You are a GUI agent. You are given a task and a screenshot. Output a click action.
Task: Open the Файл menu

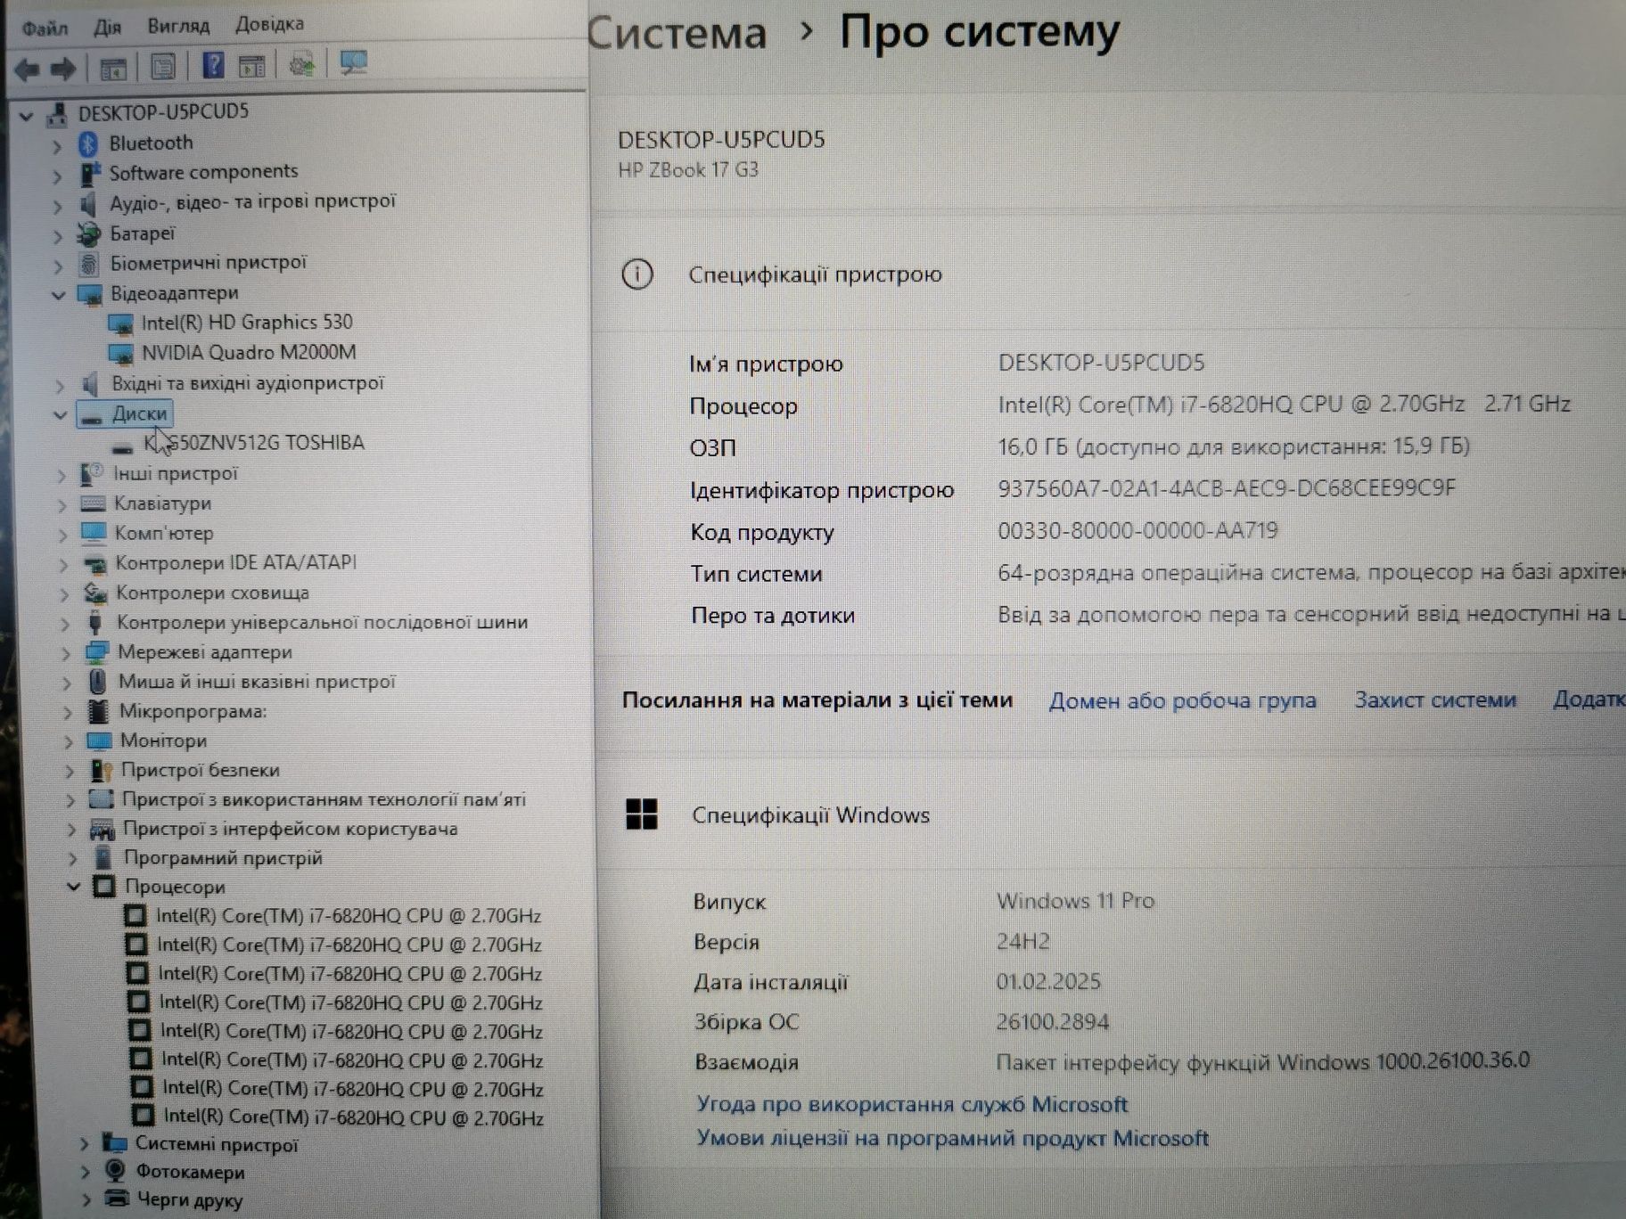(45, 29)
